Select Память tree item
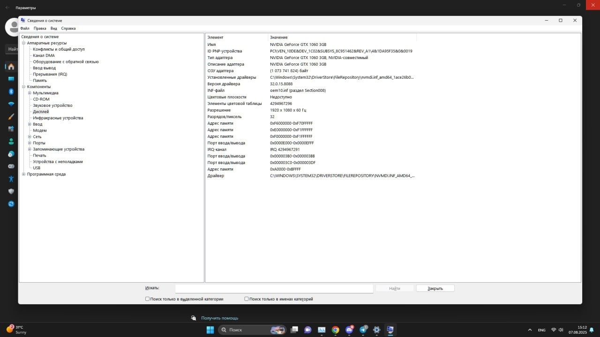 [x=40, y=81]
